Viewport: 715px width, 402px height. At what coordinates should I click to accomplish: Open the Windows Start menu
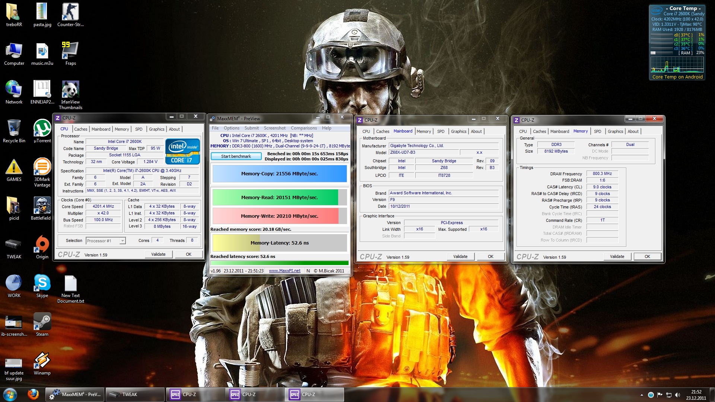point(10,394)
